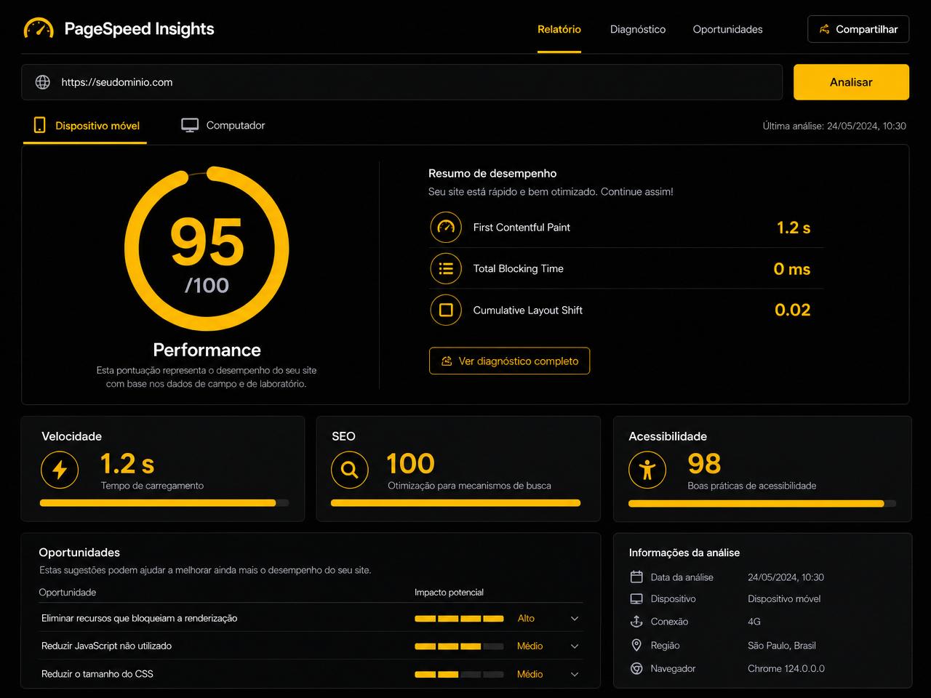Expand the Reduzir JavaScript não utilizado chevron
Screen dimensions: 931x698
click(575, 646)
